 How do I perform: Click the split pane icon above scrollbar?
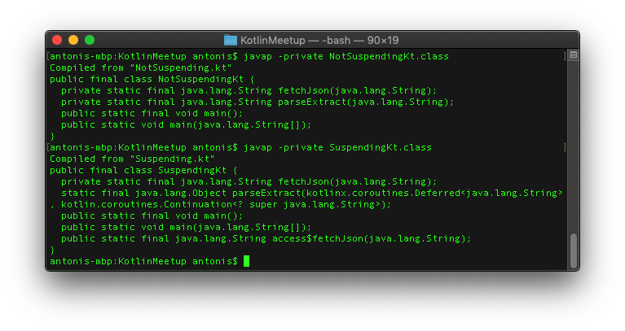click(573, 55)
